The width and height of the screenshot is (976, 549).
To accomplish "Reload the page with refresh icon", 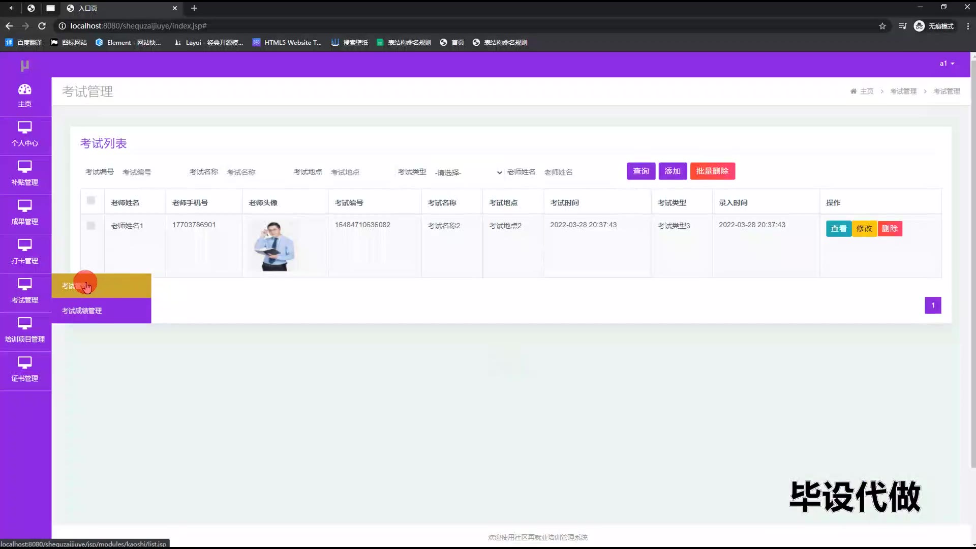I will pos(42,26).
